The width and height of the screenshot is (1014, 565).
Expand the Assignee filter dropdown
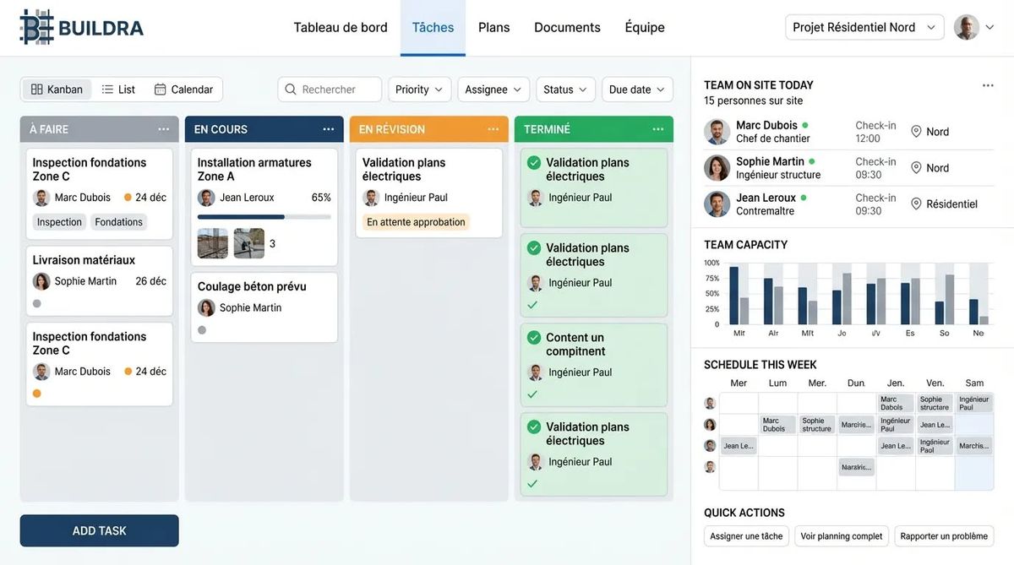[x=493, y=90]
